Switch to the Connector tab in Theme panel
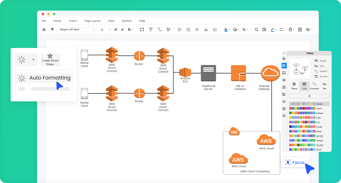Viewport: 341px width, 183px height. click(314, 86)
